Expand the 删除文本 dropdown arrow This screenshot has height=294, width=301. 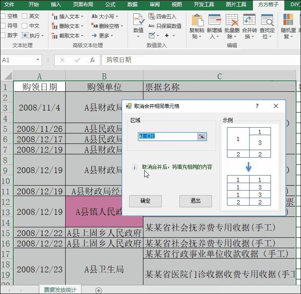(82, 26)
